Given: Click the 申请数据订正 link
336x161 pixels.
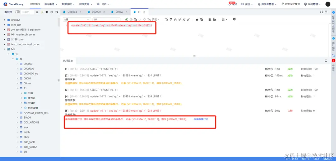Looking at the screenshot, I should tap(201, 119).
